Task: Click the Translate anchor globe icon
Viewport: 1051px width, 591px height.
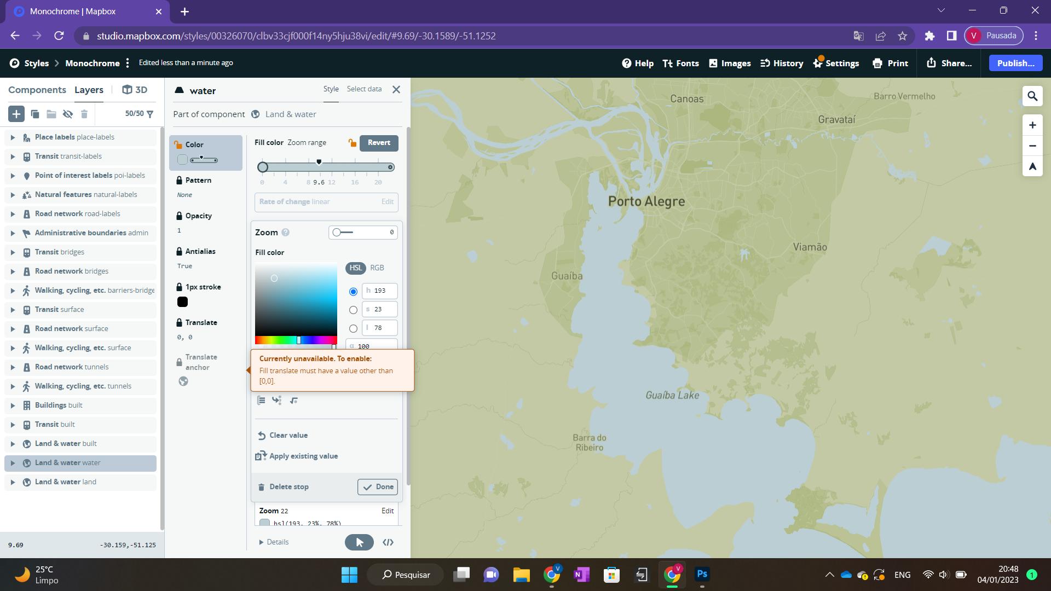Action: point(183,381)
